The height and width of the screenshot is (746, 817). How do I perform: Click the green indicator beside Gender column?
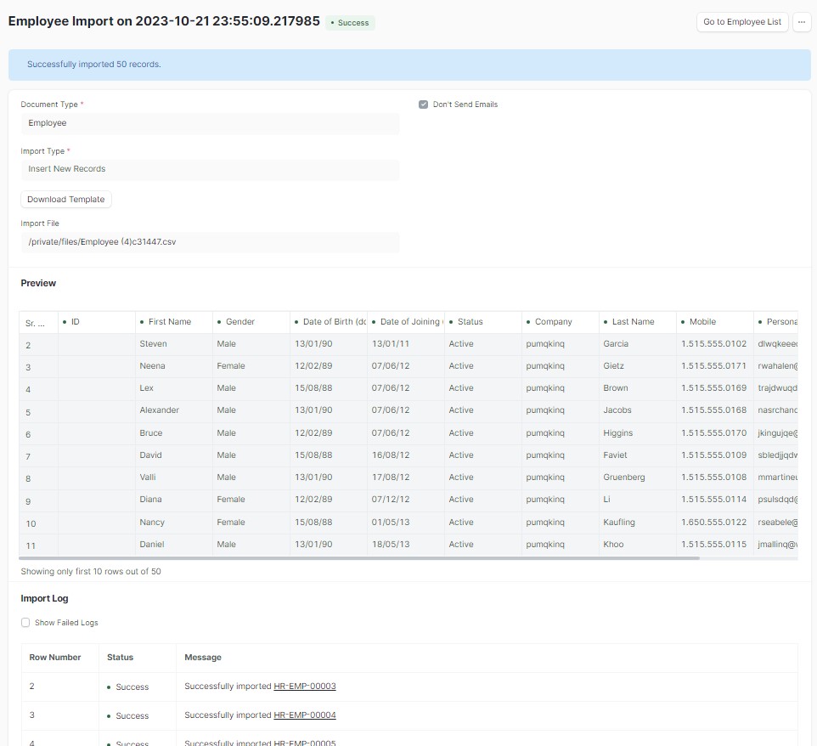(x=219, y=321)
